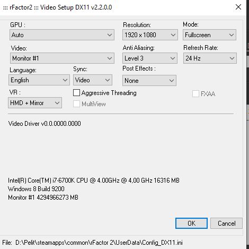This screenshot has width=249, height=249.
Task: Click the Intel Core i7-6700K CPU info line
Action: (x=94, y=181)
